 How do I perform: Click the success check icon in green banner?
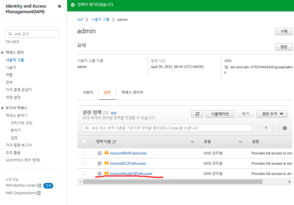click(x=73, y=5)
